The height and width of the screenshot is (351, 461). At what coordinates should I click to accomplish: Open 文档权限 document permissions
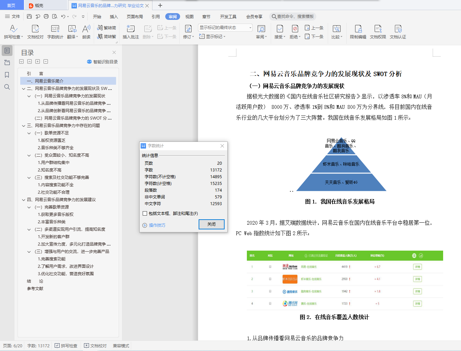pos(378,32)
